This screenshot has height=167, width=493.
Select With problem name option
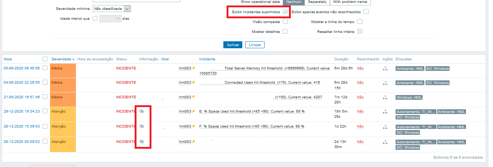(x=350, y=2)
